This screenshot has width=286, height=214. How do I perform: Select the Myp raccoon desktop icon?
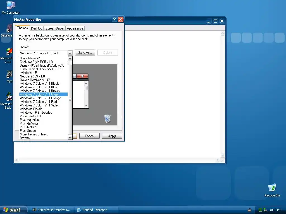coord(9,77)
